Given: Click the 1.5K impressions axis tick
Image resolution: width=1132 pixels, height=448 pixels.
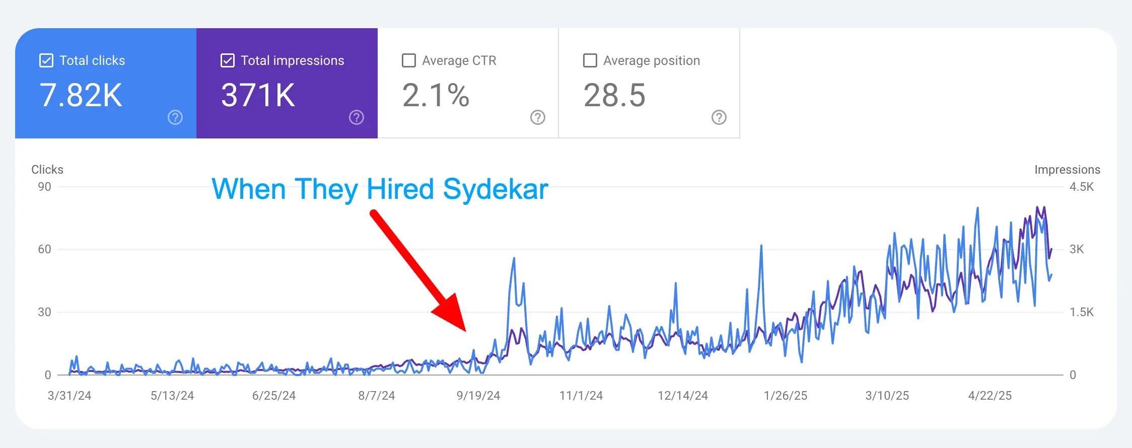Looking at the screenshot, I should tap(1082, 312).
